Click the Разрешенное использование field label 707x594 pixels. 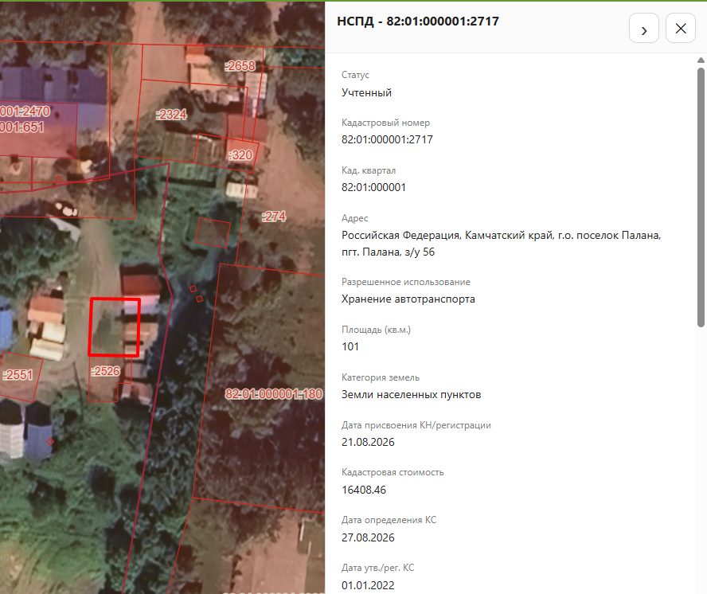pyautogui.click(x=406, y=282)
